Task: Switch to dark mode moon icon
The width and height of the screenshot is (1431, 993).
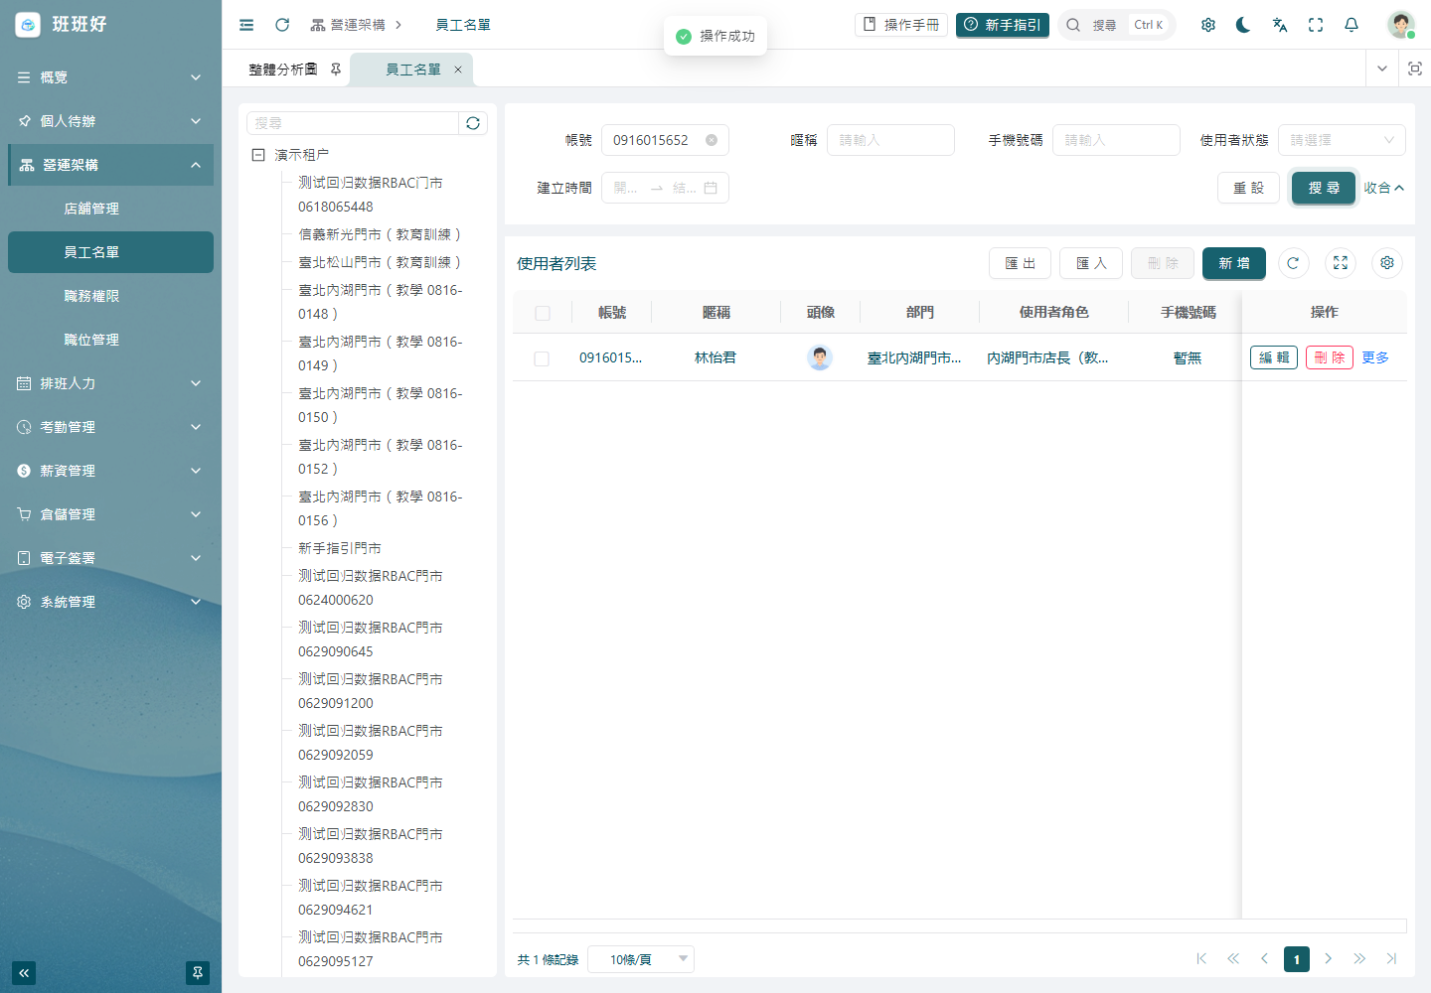Action: click(1243, 25)
